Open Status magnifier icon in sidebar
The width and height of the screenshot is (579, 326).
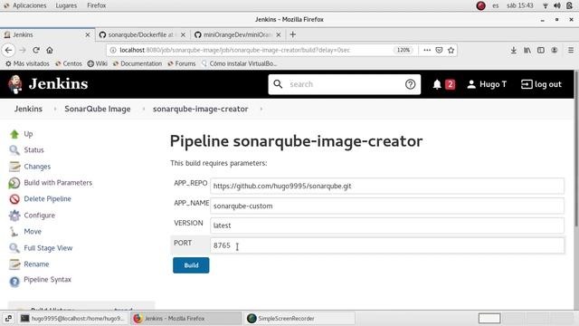14,150
